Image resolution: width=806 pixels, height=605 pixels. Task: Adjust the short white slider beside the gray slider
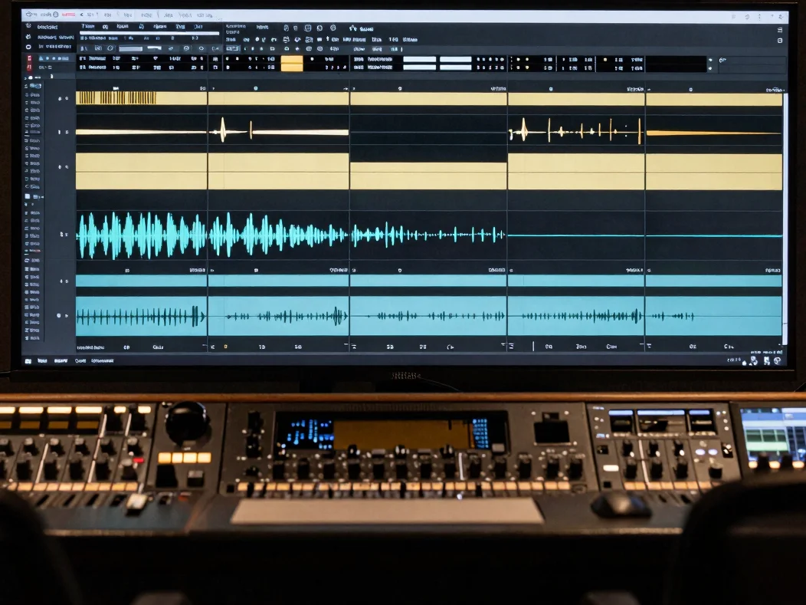coord(154,48)
